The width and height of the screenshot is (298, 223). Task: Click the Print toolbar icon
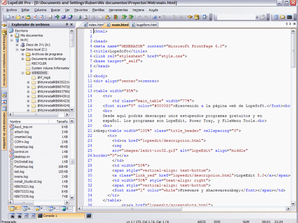click(x=79, y=17)
